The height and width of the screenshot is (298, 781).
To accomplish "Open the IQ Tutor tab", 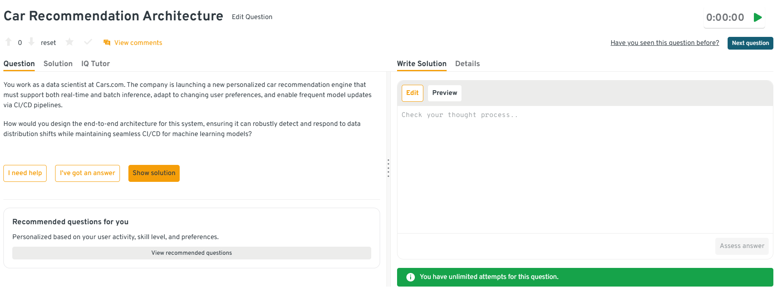I will click(x=95, y=64).
